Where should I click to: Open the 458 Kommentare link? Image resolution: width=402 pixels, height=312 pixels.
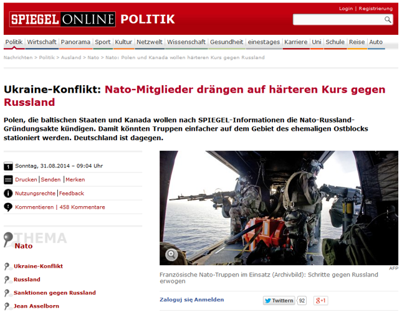tap(82, 207)
